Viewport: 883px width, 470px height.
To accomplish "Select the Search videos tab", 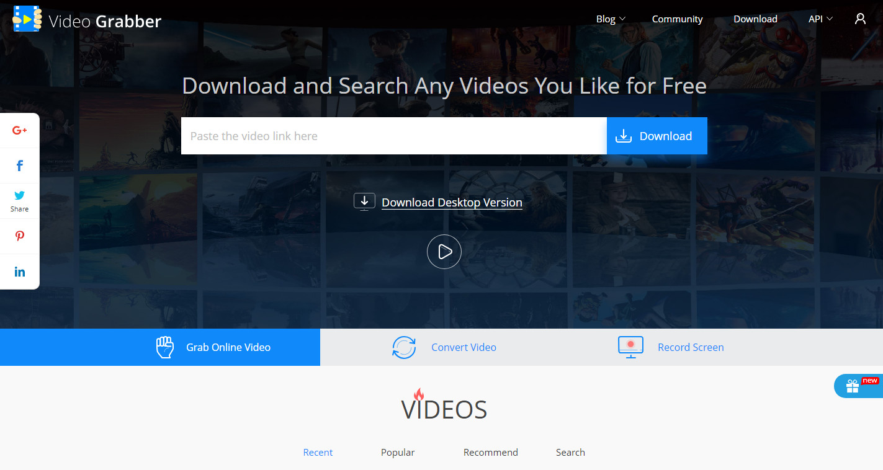I will click(570, 453).
